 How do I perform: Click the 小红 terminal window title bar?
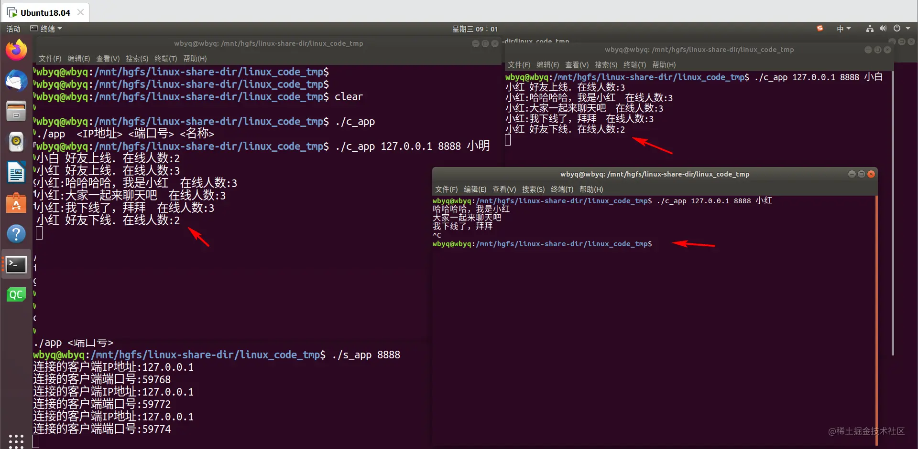655,174
